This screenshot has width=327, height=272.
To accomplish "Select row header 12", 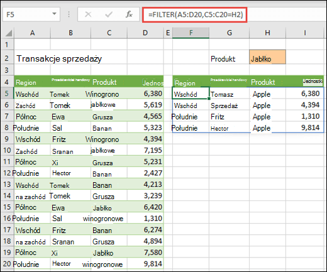I will point(7,173).
